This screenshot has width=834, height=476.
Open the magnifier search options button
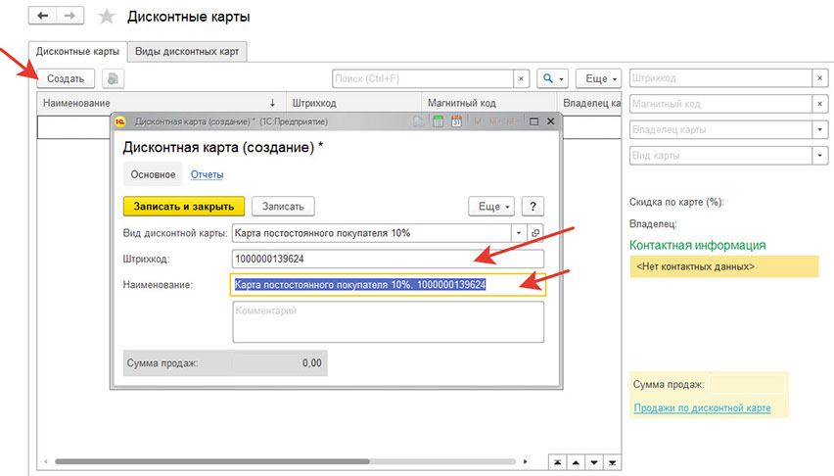click(553, 78)
